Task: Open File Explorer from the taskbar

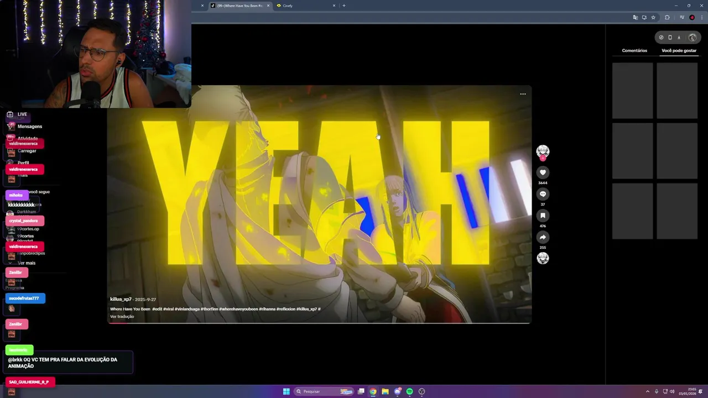Action: [x=385, y=391]
